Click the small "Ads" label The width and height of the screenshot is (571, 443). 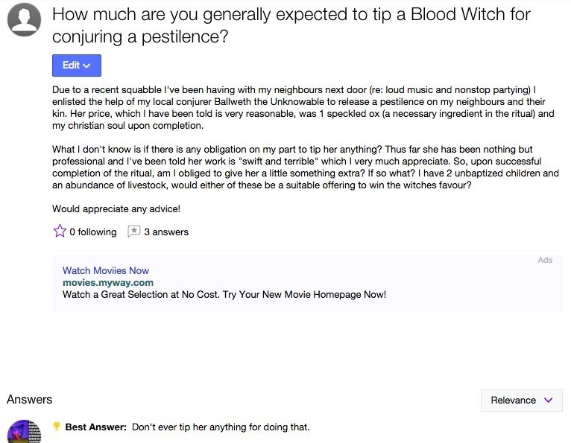click(x=545, y=260)
